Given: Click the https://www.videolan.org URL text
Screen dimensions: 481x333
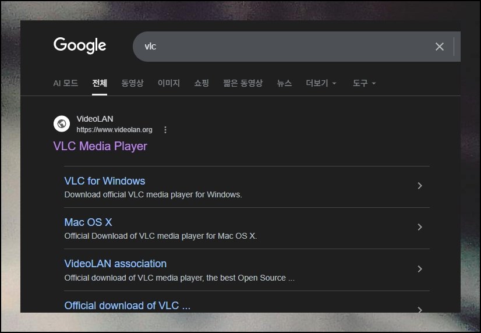Looking at the screenshot, I should (x=114, y=130).
